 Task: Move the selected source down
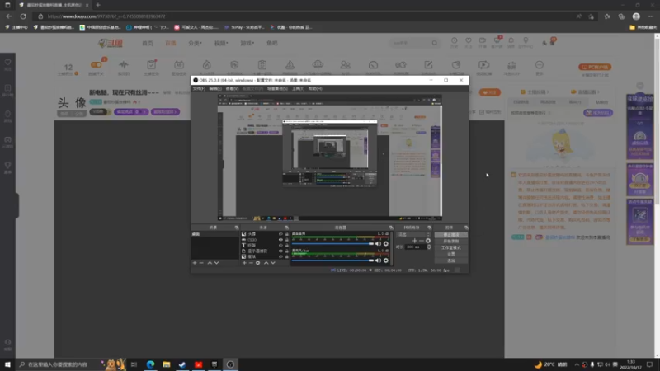[273, 263]
